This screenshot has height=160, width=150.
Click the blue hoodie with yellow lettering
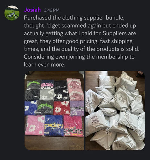54,126
